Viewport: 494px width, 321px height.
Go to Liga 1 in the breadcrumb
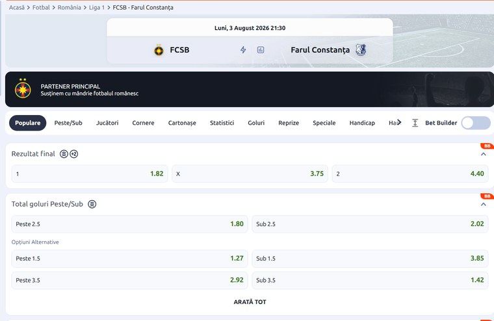[x=97, y=7]
